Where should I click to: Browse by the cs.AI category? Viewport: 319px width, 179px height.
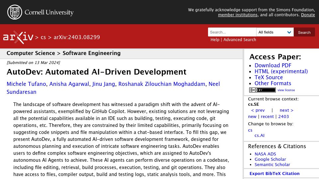coord(260,135)
